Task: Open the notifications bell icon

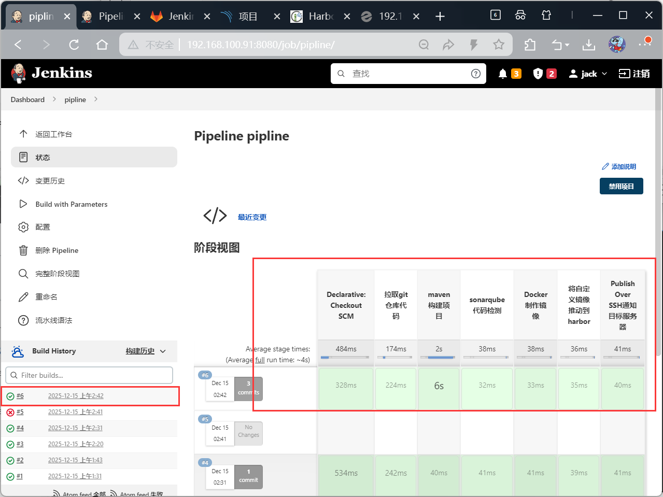Action: pos(502,74)
